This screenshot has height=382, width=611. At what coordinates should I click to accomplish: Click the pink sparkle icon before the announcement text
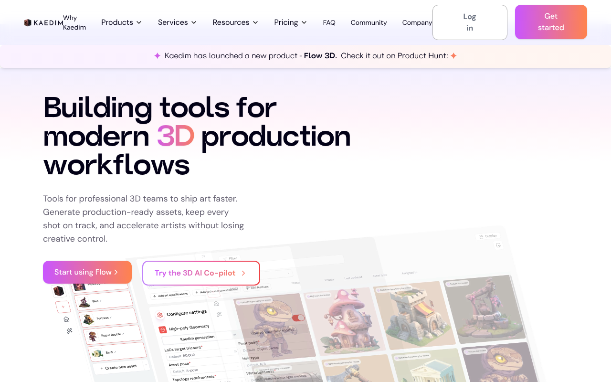(157, 56)
